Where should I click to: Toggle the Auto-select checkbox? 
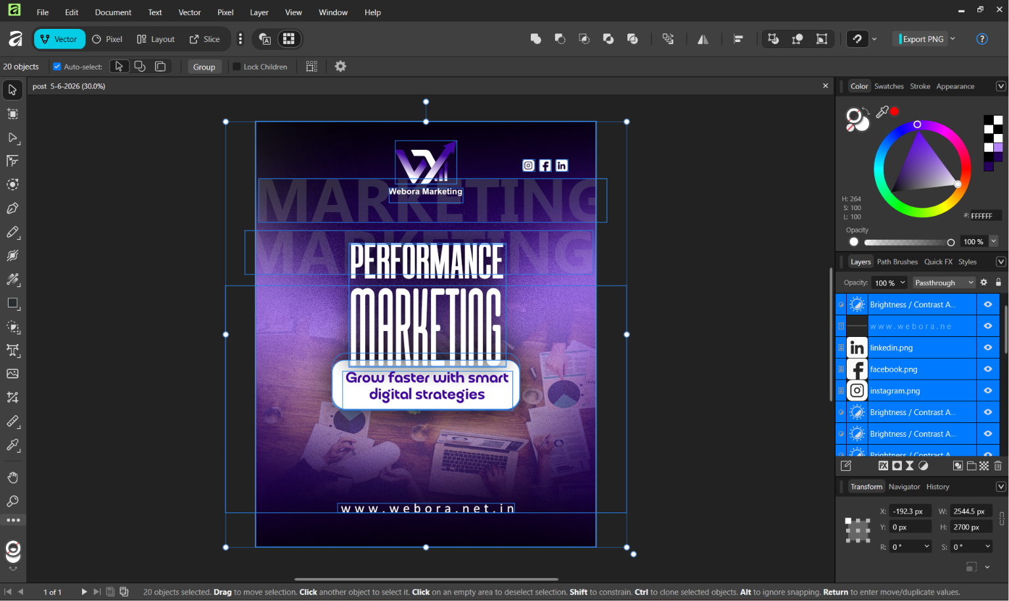57,66
